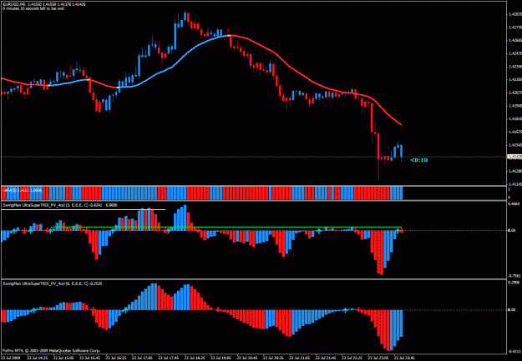This screenshot has height=361, width=522.
Task: Click the 23 Jul 14:25 time label
Action: pyautogui.click(x=36, y=358)
